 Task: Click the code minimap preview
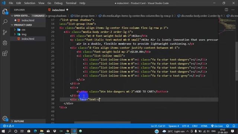click(x=227, y=26)
